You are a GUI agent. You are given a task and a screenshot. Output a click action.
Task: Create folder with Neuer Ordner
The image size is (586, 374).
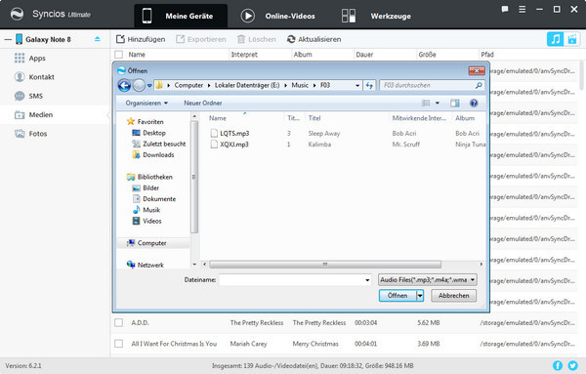[202, 104]
